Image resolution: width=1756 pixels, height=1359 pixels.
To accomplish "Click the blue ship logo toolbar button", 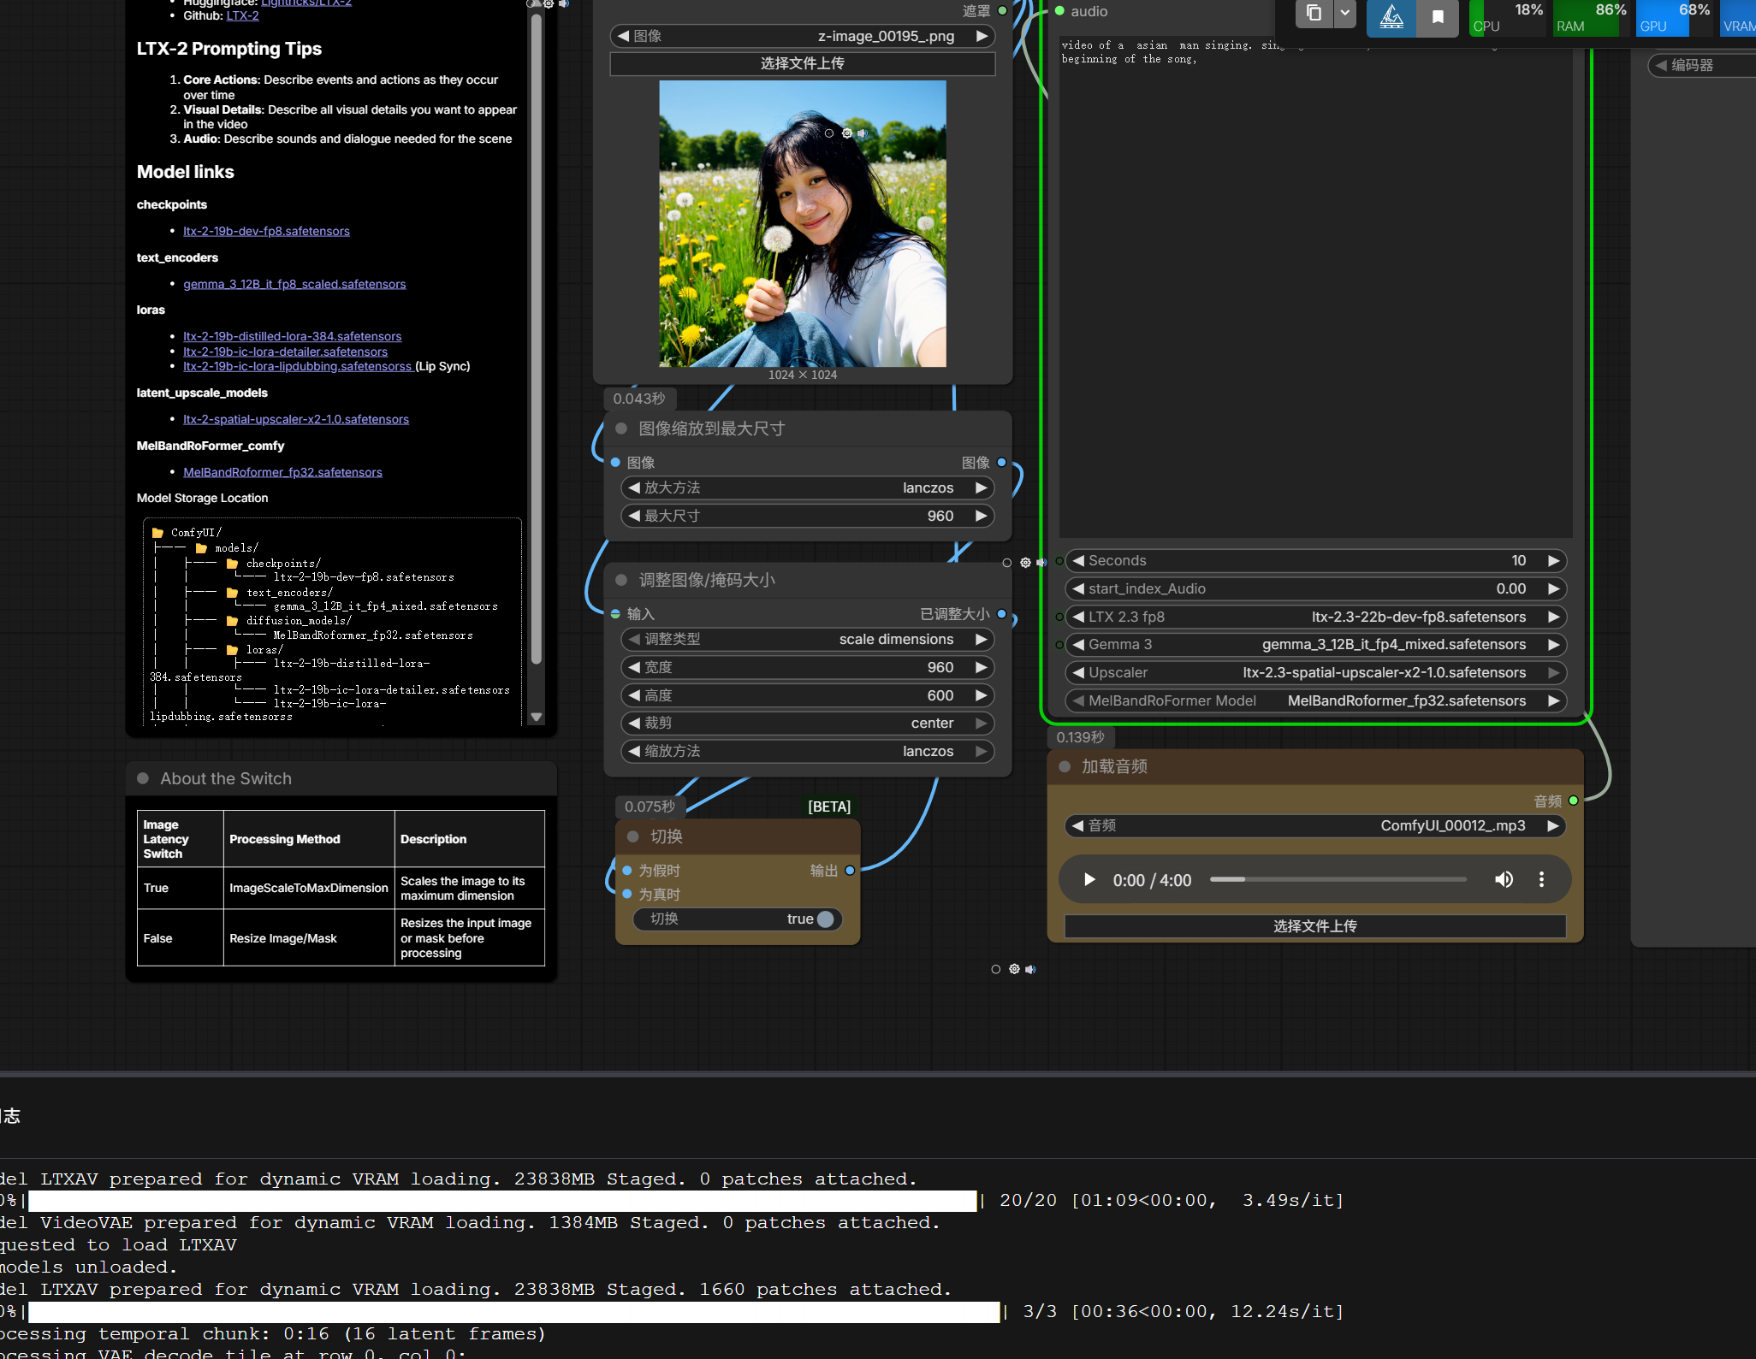I will [1391, 17].
